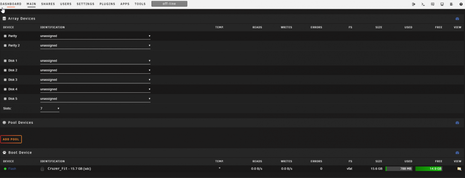Click the Disk 1 status square indicator

(5, 61)
